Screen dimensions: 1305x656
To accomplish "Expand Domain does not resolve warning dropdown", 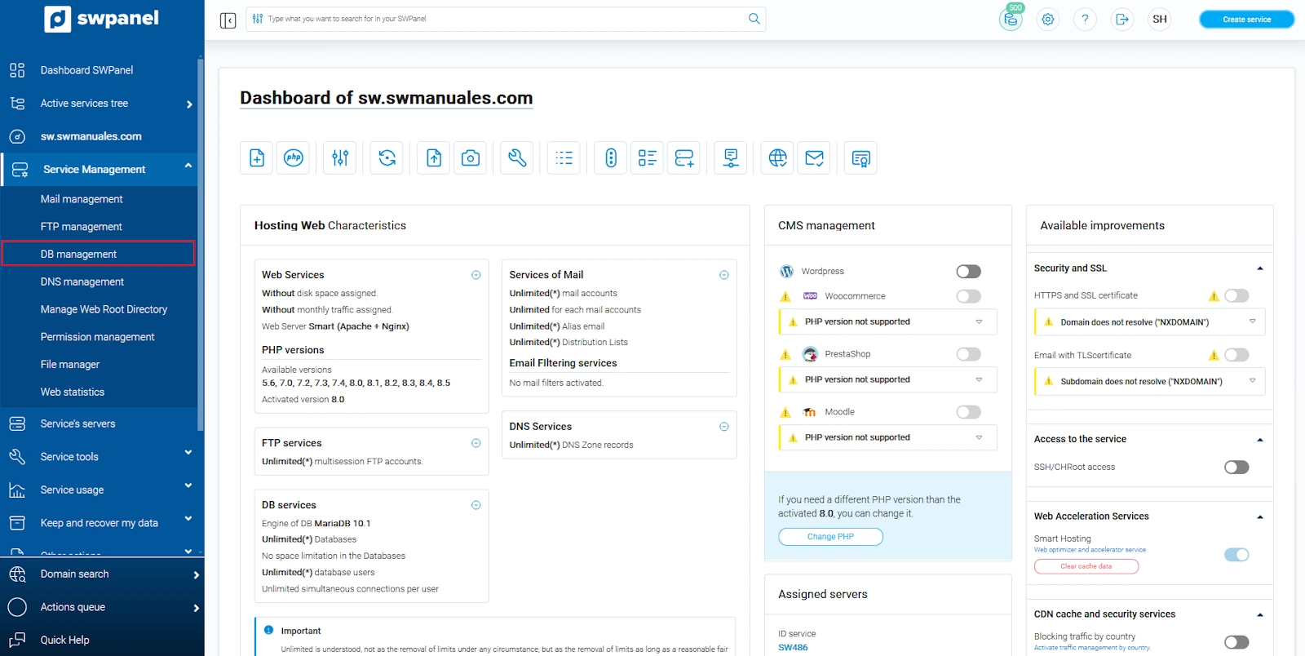I will 1252,321.
